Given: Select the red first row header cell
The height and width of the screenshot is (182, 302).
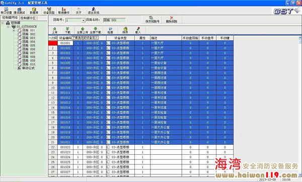Looking at the screenshot, I should (x=53, y=43).
